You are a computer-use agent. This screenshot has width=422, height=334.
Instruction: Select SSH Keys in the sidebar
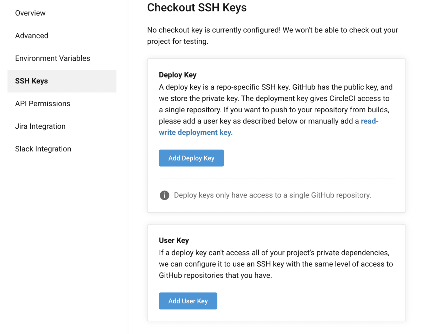32,81
